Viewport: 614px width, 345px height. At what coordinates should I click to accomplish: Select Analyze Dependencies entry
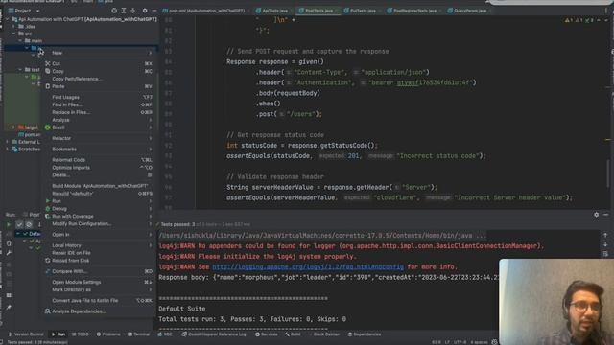tap(98, 311)
